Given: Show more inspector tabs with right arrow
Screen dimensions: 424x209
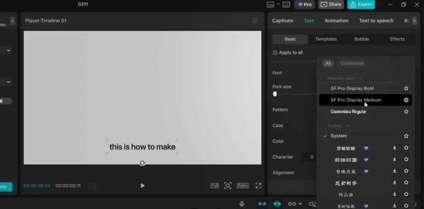Looking at the screenshot, I should point(414,21).
